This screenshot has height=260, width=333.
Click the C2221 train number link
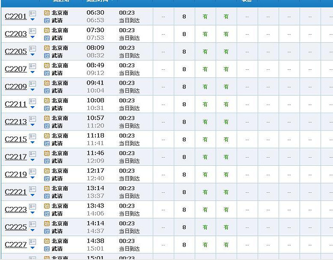pyautogui.click(x=16, y=192)
